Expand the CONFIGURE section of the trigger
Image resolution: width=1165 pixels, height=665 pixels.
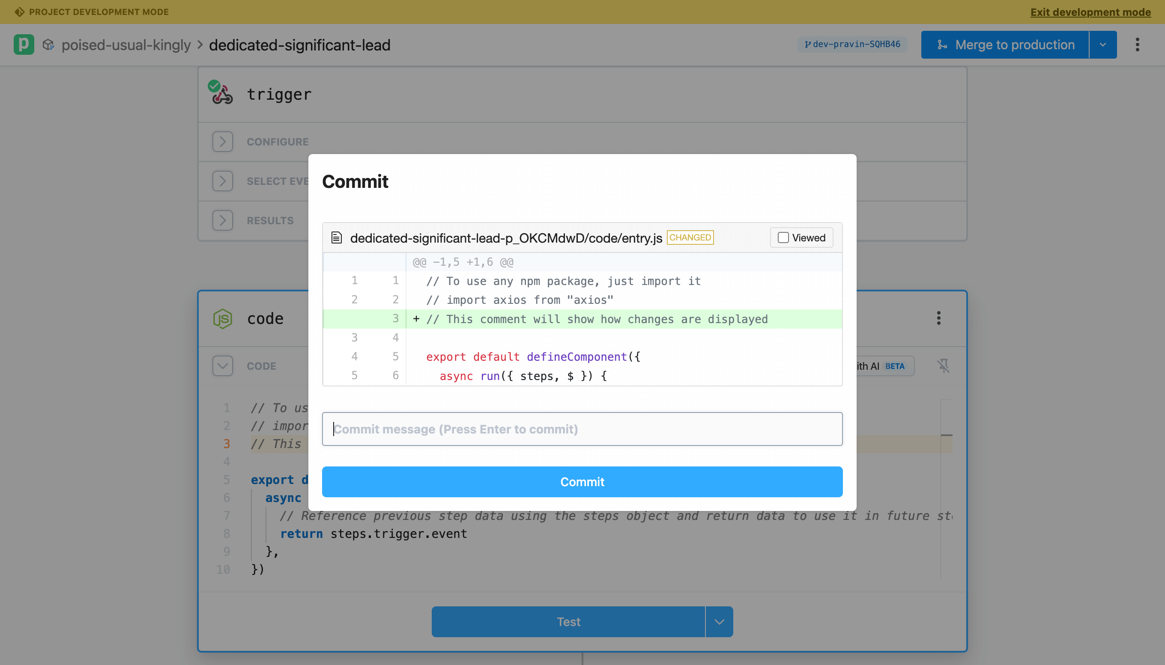[x=223, y=142]
